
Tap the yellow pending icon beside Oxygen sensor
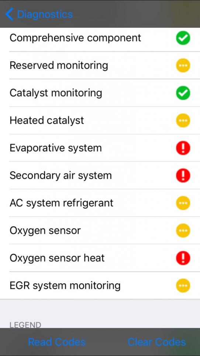(183, 230)
